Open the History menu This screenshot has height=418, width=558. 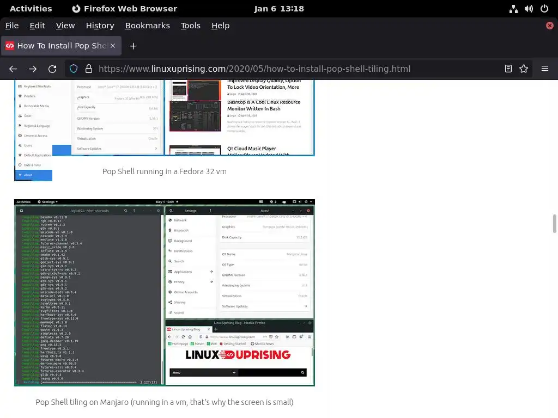click(x=100, y=26)
